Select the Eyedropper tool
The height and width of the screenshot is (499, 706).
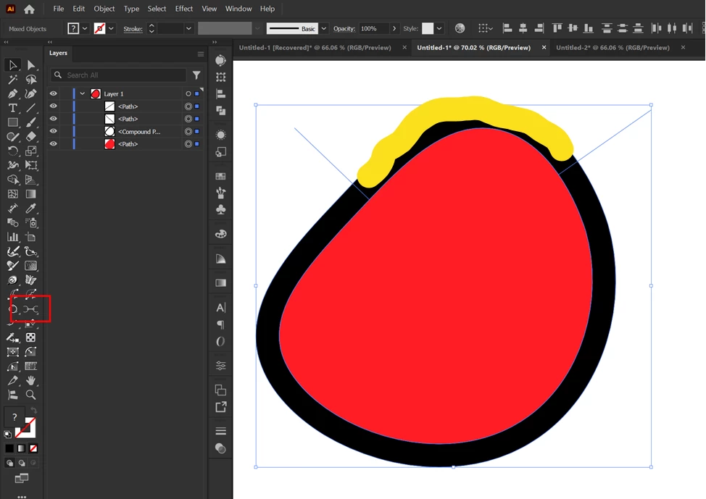pyautogui.click(x=30, y=209)
